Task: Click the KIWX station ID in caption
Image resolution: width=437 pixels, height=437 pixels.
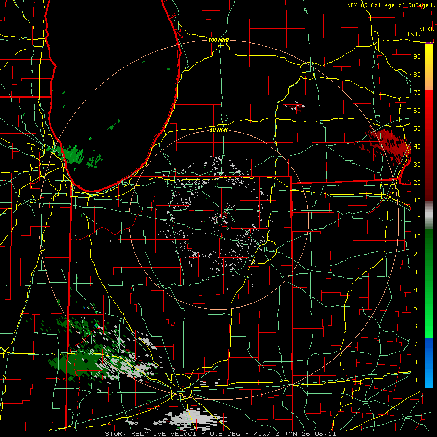Action: (x=263, y=434)
